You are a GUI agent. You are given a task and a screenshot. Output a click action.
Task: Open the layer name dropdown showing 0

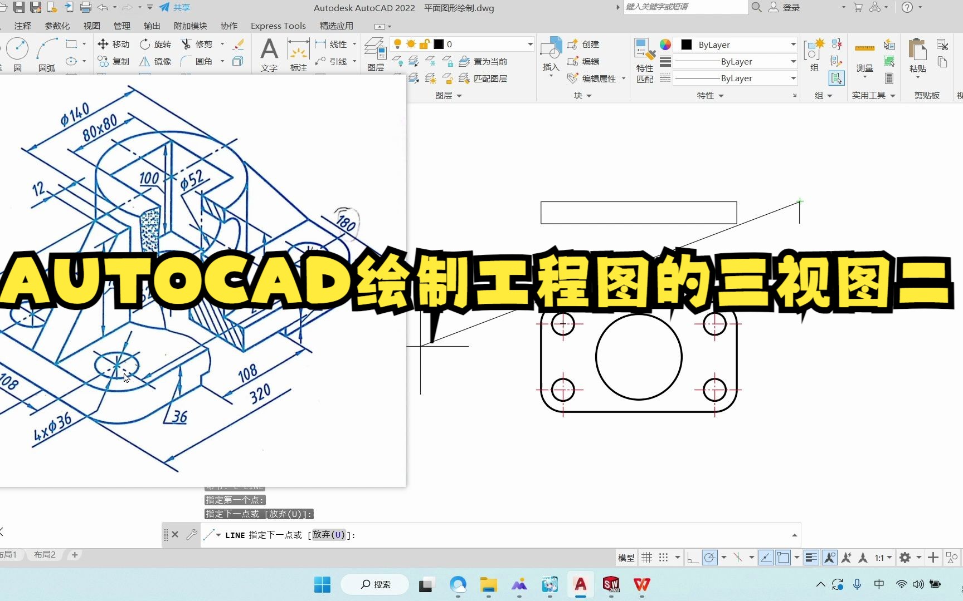530,44
